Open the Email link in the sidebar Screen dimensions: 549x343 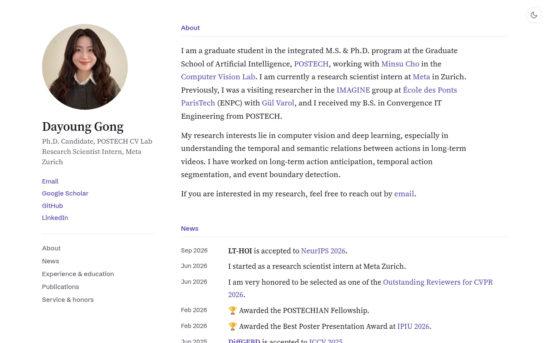pyautogui.click(x=50, y=181)
